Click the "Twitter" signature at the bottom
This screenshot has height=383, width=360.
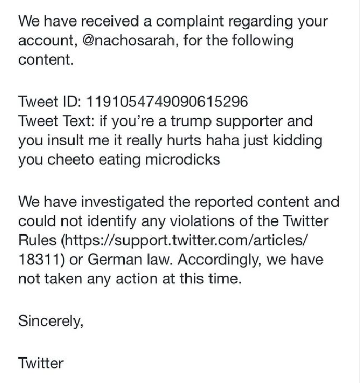coord(41,363)
